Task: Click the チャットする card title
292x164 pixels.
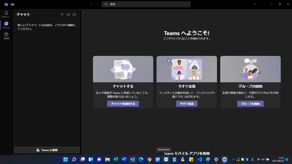Action: coord(123,86)
